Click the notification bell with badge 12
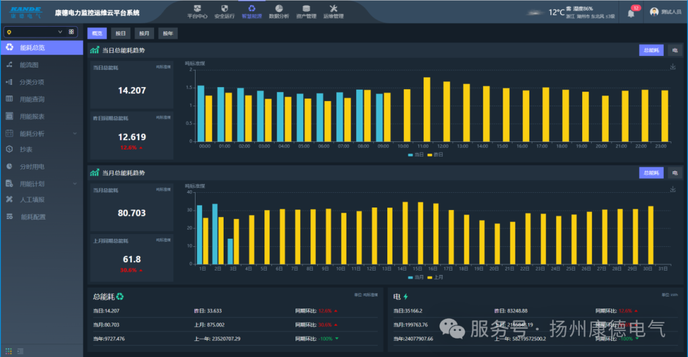 pyautogui.click(x=631, y=13)
